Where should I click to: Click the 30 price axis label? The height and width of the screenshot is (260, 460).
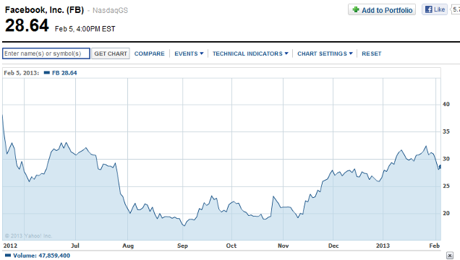click(x=446, y=159)
